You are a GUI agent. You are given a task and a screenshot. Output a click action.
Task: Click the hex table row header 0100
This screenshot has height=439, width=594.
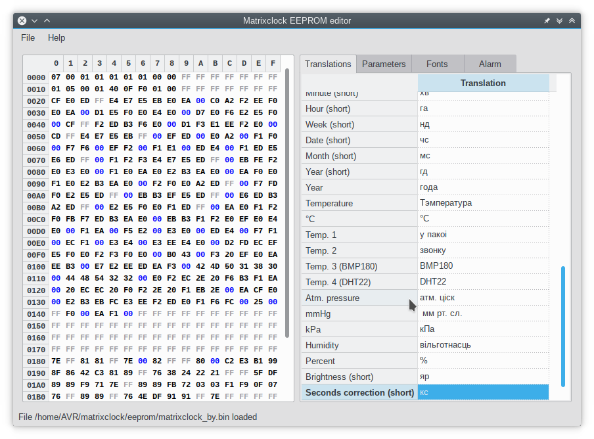point(36,267)
